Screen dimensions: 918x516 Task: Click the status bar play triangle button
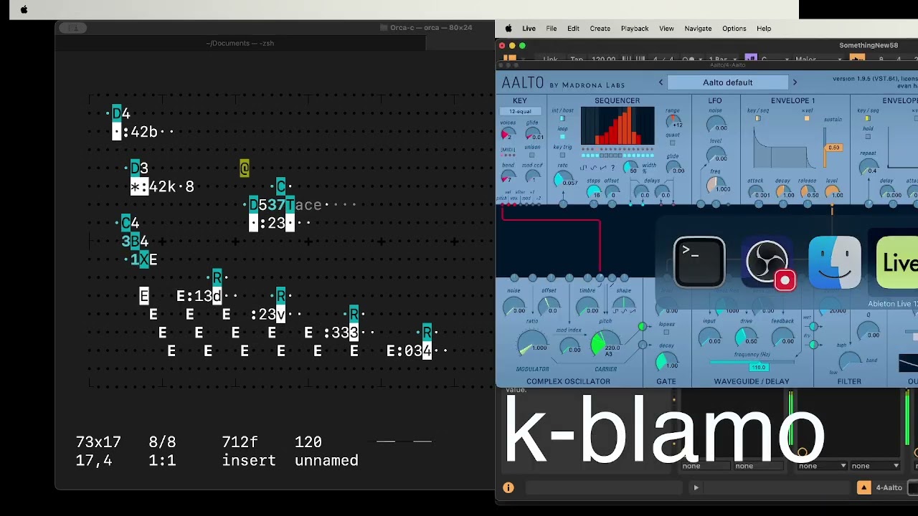tap(696, 487)
